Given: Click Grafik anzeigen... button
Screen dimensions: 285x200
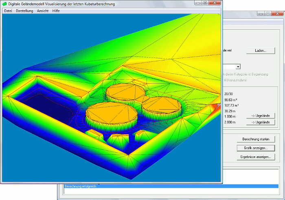Looking at the screenshot, I should pyautogui.click(x=256, y=148).
